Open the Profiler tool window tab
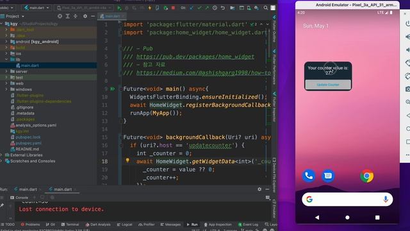This screenshot has height=231, width=410. pyautogui.click(x=147, y=225)
